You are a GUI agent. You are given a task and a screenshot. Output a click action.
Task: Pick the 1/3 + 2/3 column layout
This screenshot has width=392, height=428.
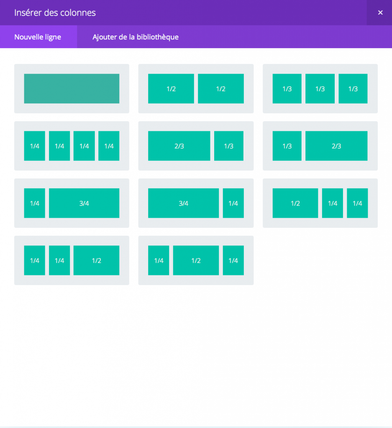pyautogui.click(x=320, y=146)
